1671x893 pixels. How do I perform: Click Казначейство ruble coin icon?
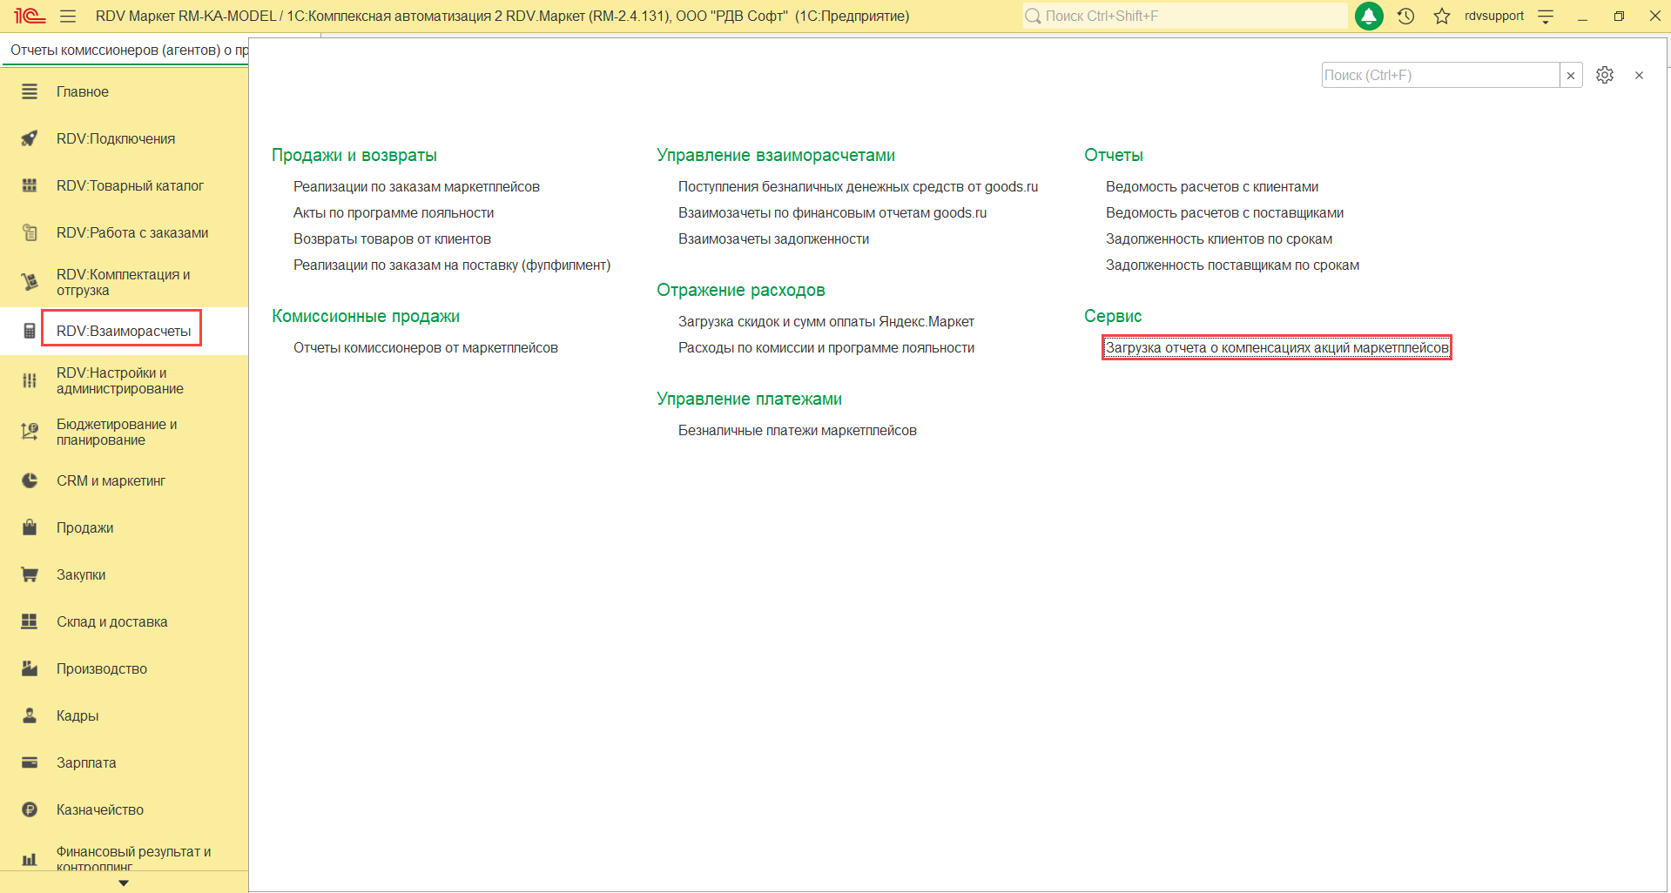(30, 809)
